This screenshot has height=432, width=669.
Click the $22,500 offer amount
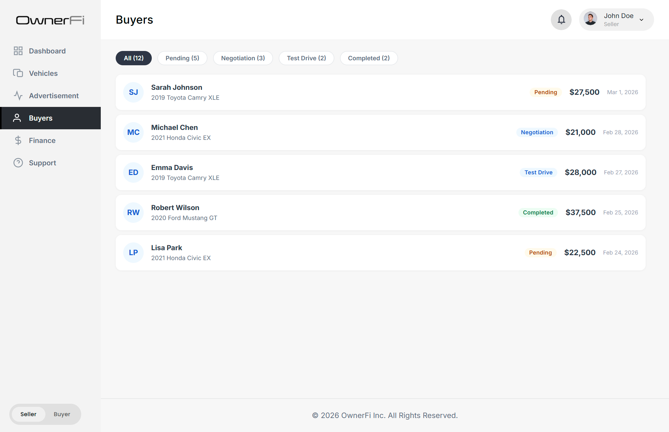tap(580, 253)
